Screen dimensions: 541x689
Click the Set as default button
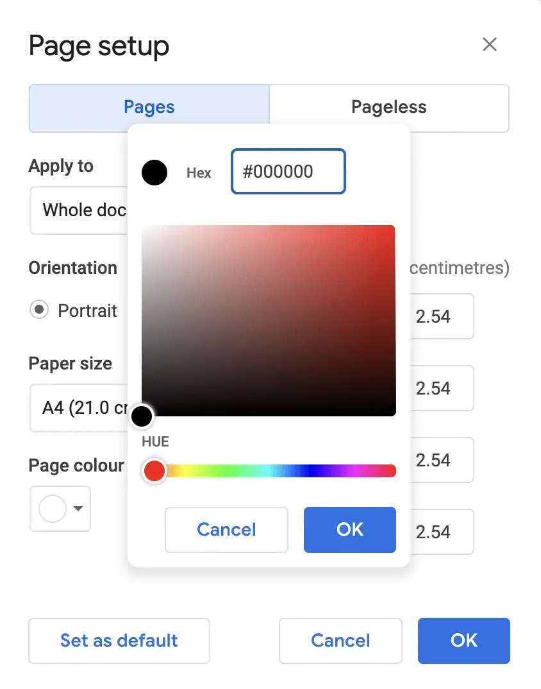[x=119, y=640]
